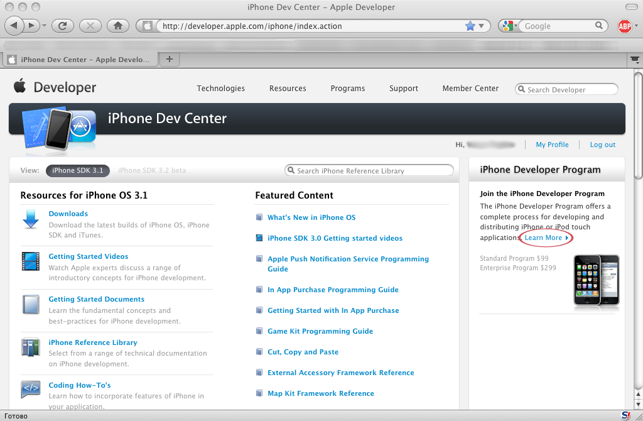Bookmark the page with the star icon
The height and width of the screenshot is (421, 643).
tap(470, 26)
